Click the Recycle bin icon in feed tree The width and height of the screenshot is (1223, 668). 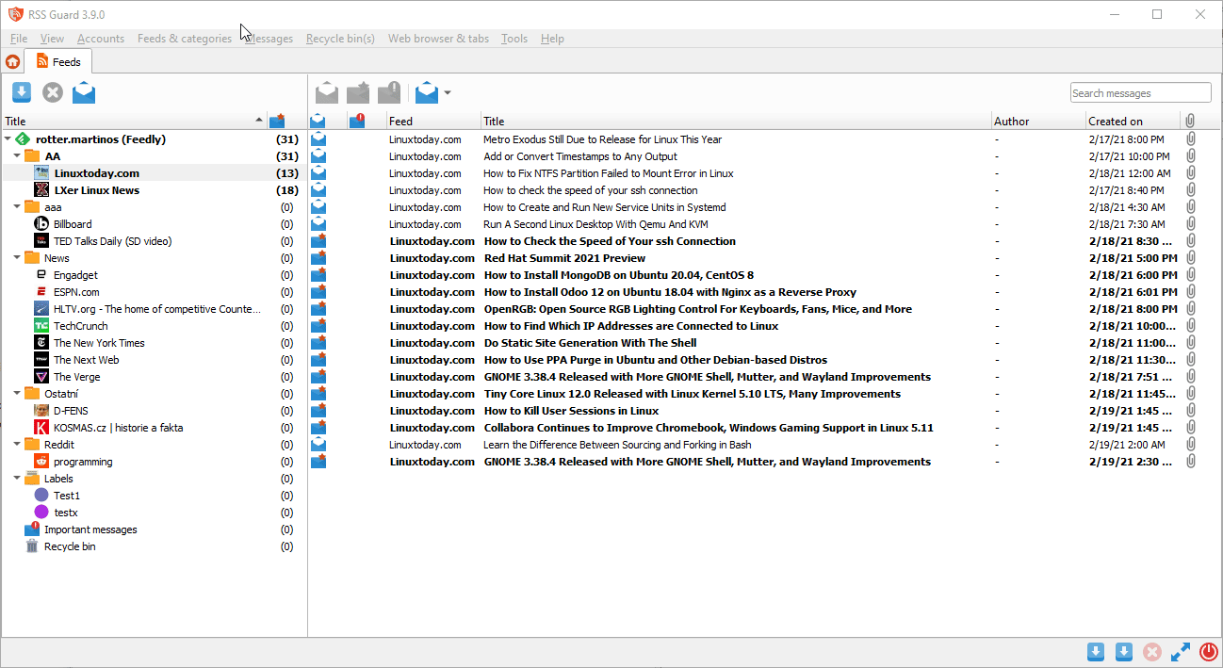(32, 546)
